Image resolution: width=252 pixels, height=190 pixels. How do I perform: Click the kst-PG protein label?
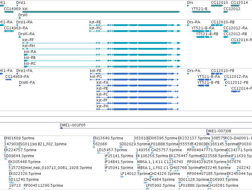(x=96, y=77)
